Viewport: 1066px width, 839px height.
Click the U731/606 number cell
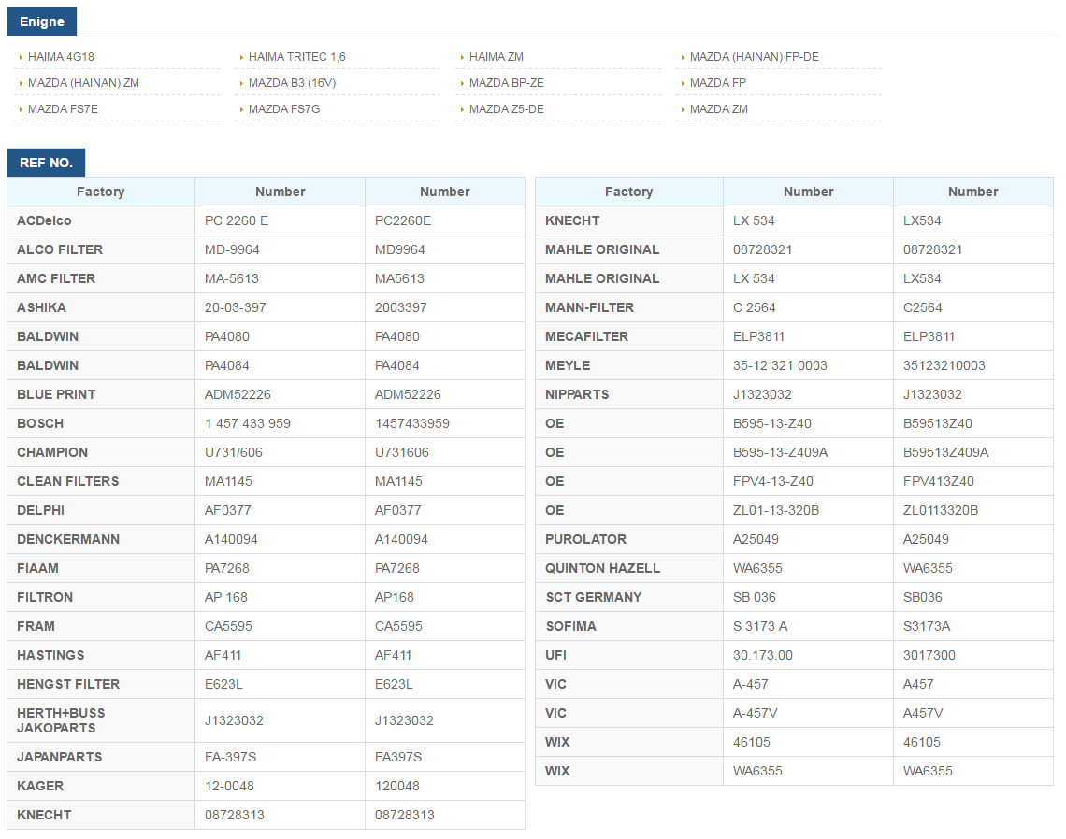pos(281,452)
